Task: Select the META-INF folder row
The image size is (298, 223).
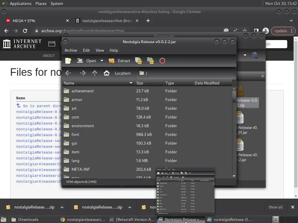Action: [147, 170]
